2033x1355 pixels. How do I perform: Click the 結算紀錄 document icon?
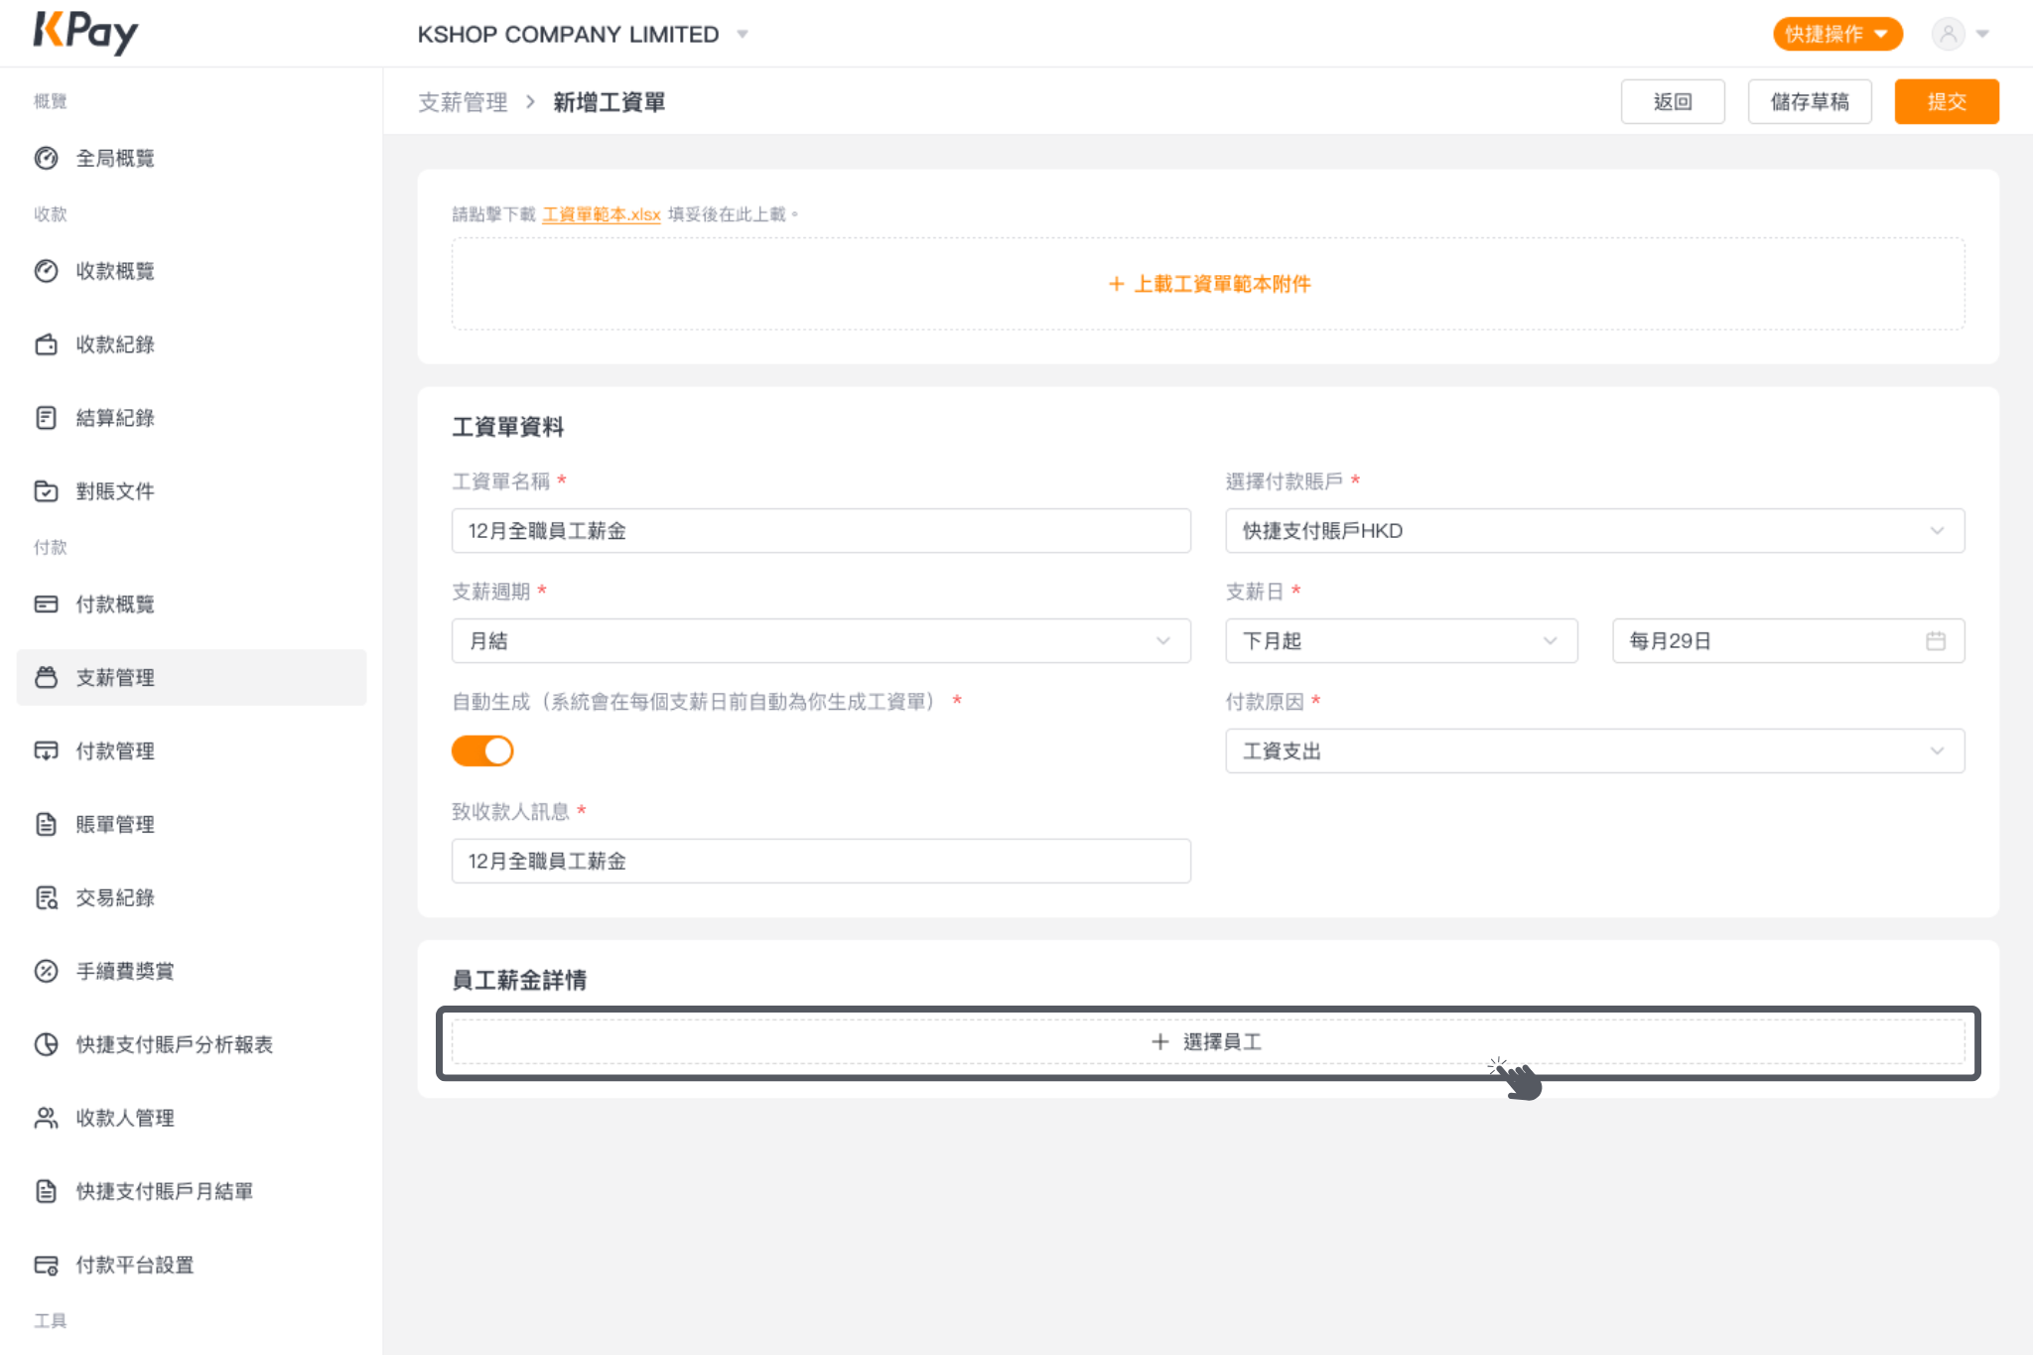click(x=46, y=418)
